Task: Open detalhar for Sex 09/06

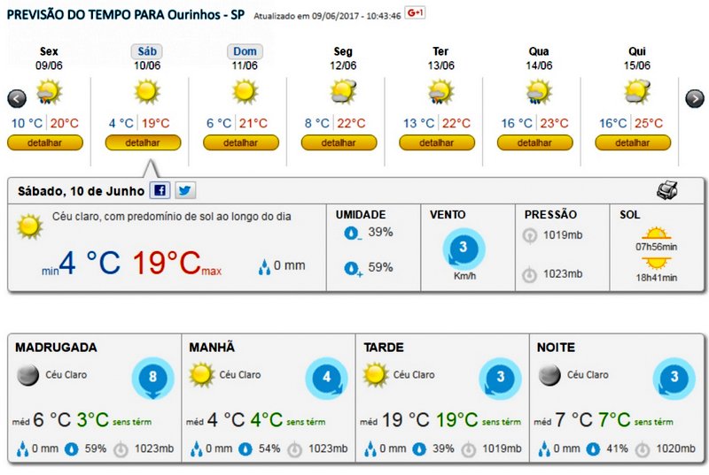Action: (45, 142)
